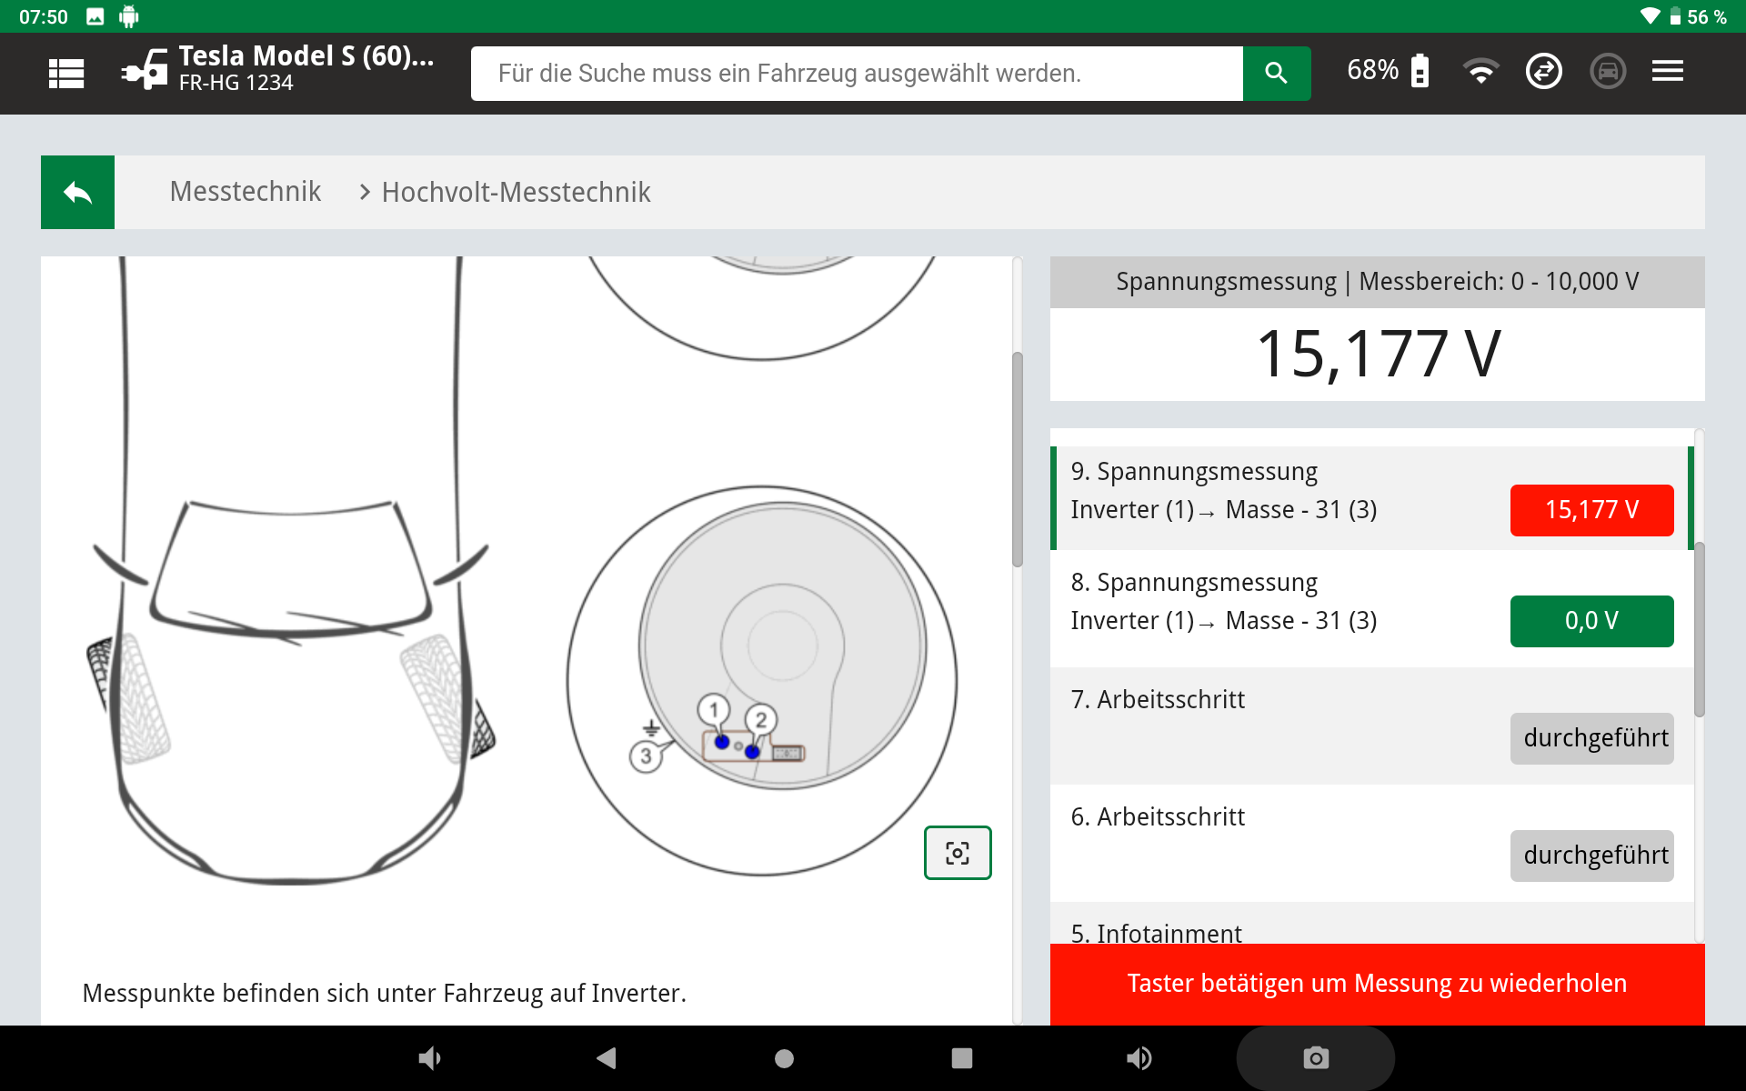Select red 15,177 V measurement result

pos(1590,510)
